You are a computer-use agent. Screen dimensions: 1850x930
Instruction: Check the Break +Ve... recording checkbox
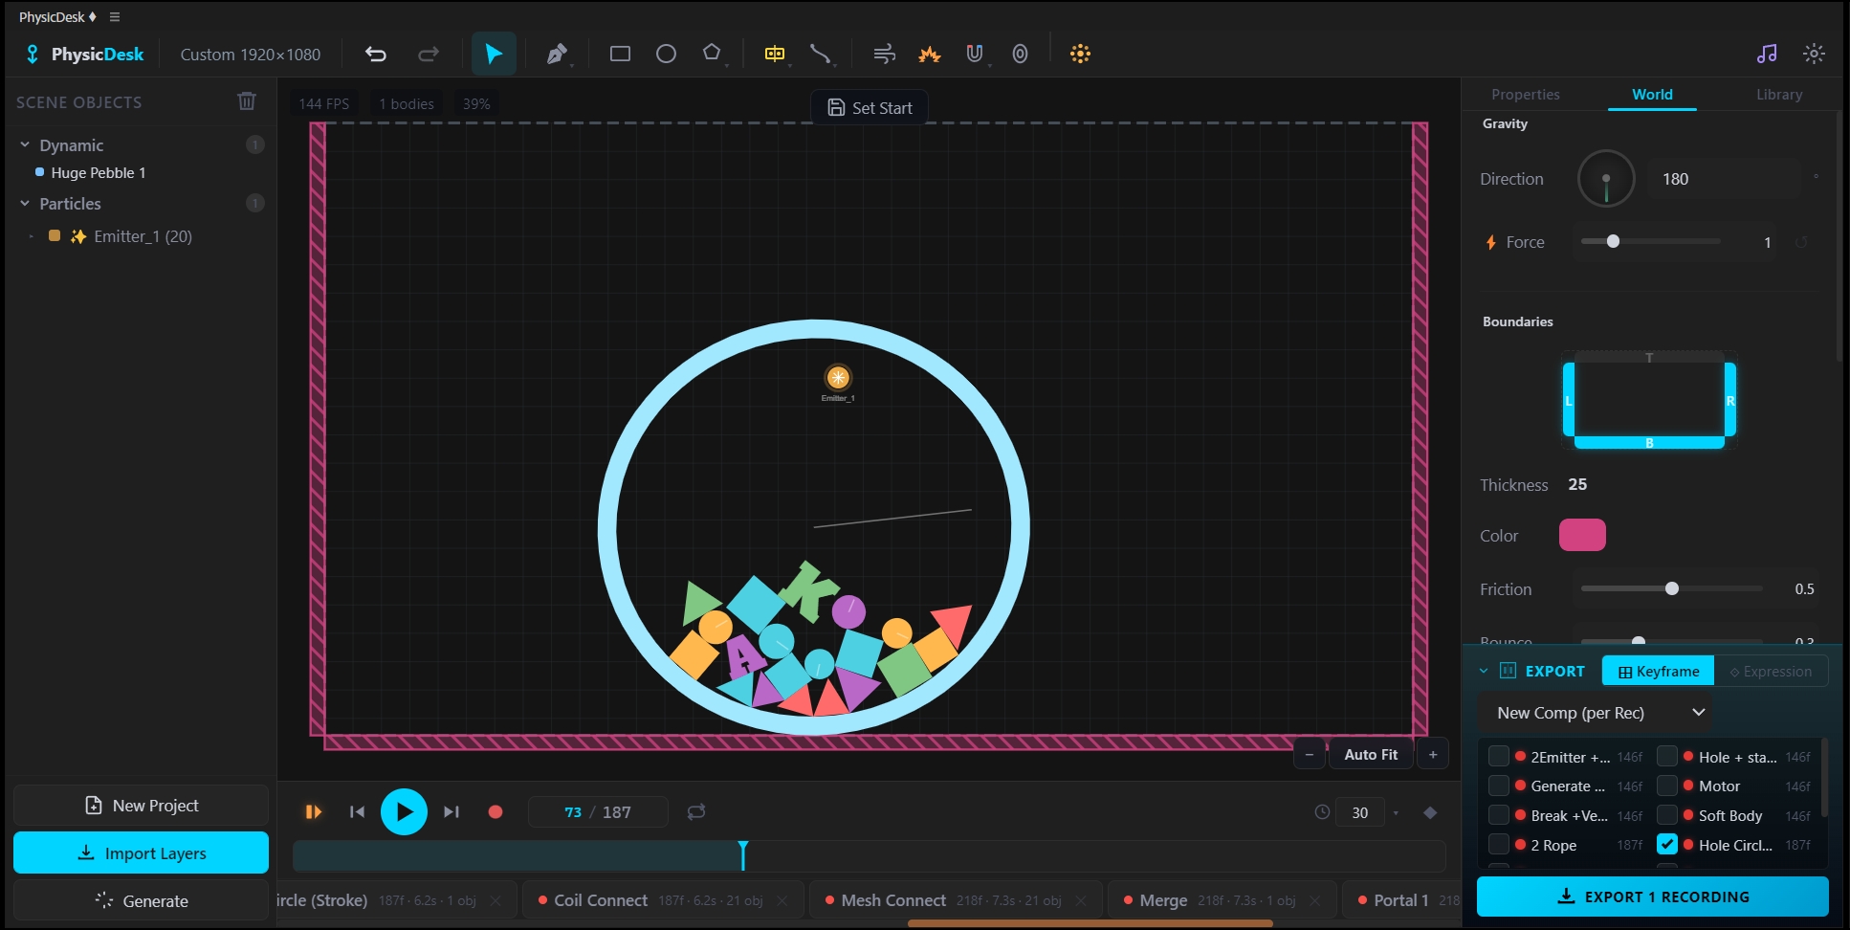[x=1499, y=815]
